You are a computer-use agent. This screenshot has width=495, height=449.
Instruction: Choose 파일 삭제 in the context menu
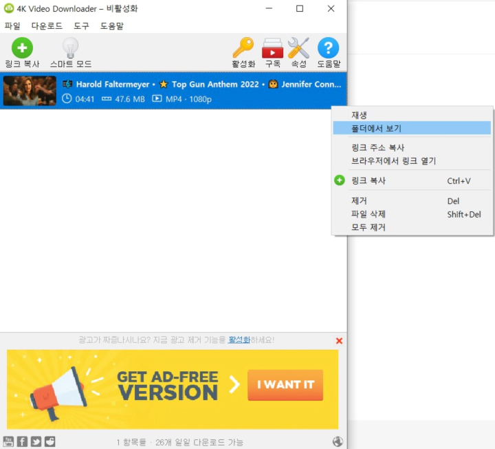412,214
